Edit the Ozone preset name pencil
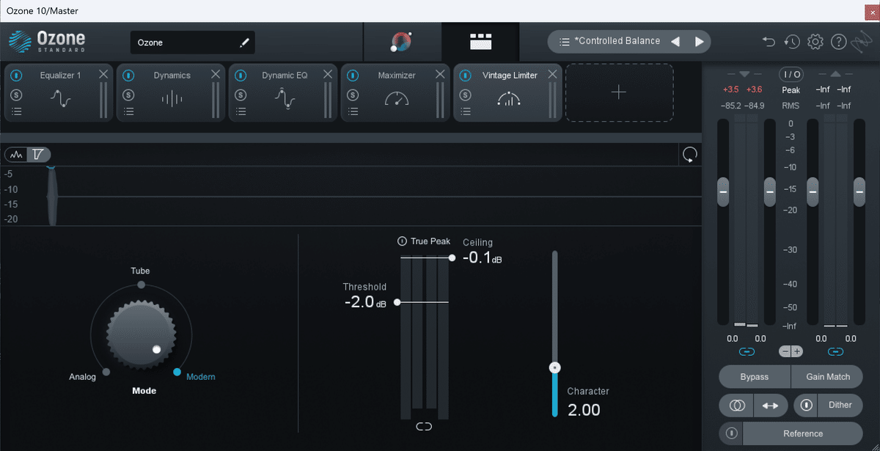The width and height of the screenshot is (880, 451). (244, 43)
